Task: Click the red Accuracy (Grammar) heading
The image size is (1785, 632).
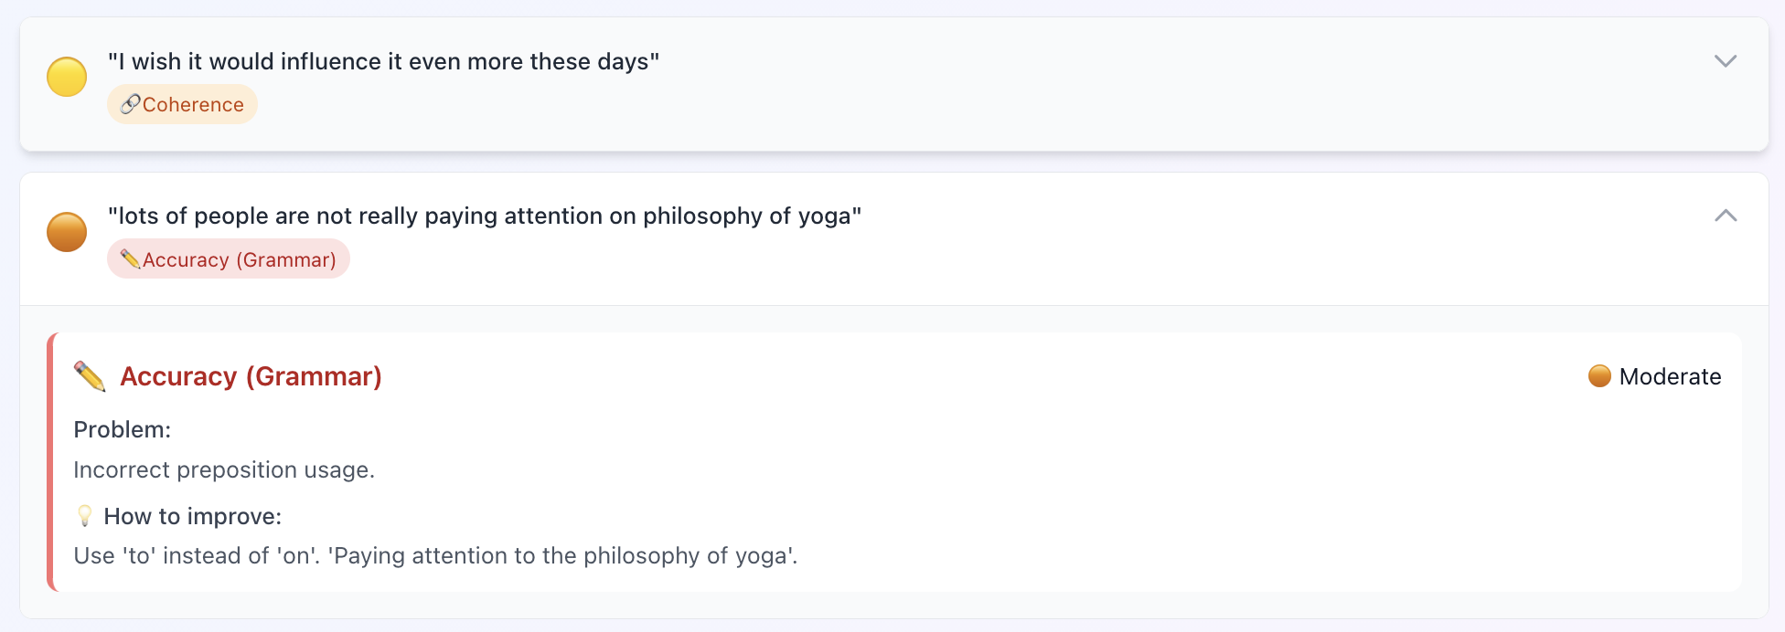Action: [x=251, y=376]
